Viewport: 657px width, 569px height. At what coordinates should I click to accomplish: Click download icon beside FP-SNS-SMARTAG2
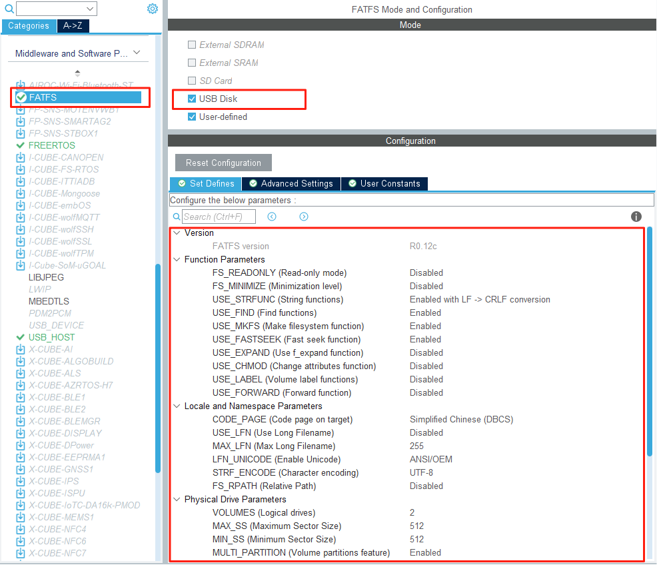click(x=20, y=121)
